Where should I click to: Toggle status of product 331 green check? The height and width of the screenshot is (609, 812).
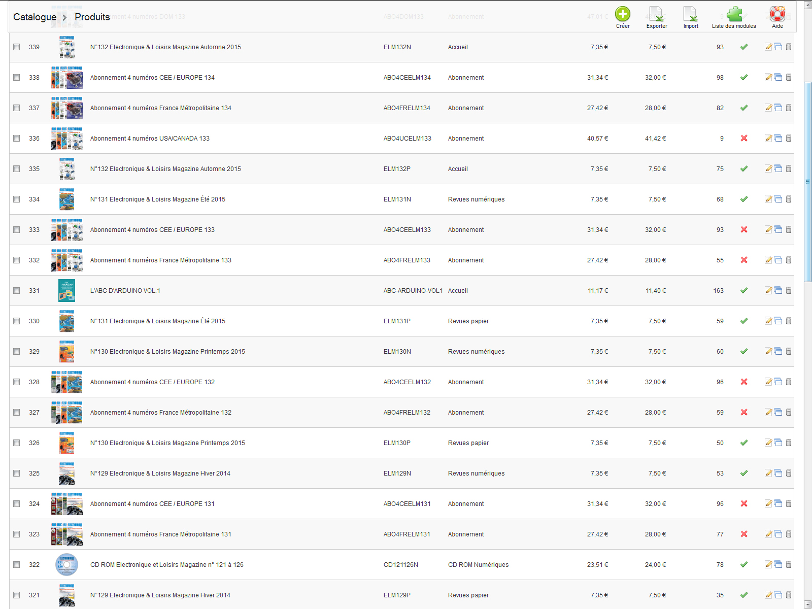[x=744, y=290]
